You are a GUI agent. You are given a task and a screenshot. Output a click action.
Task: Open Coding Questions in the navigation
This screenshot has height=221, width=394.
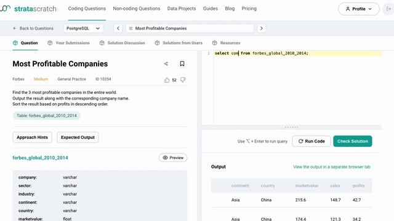(87, 9)
